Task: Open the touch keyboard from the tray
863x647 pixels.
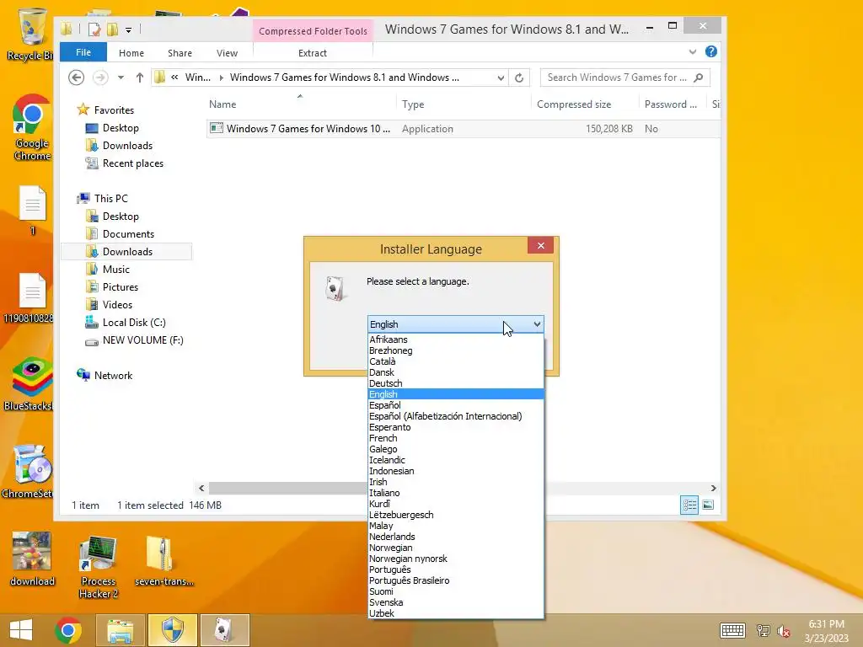Action: 732,630
